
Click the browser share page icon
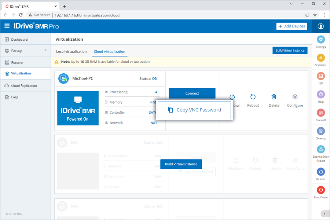pos(307,15)
